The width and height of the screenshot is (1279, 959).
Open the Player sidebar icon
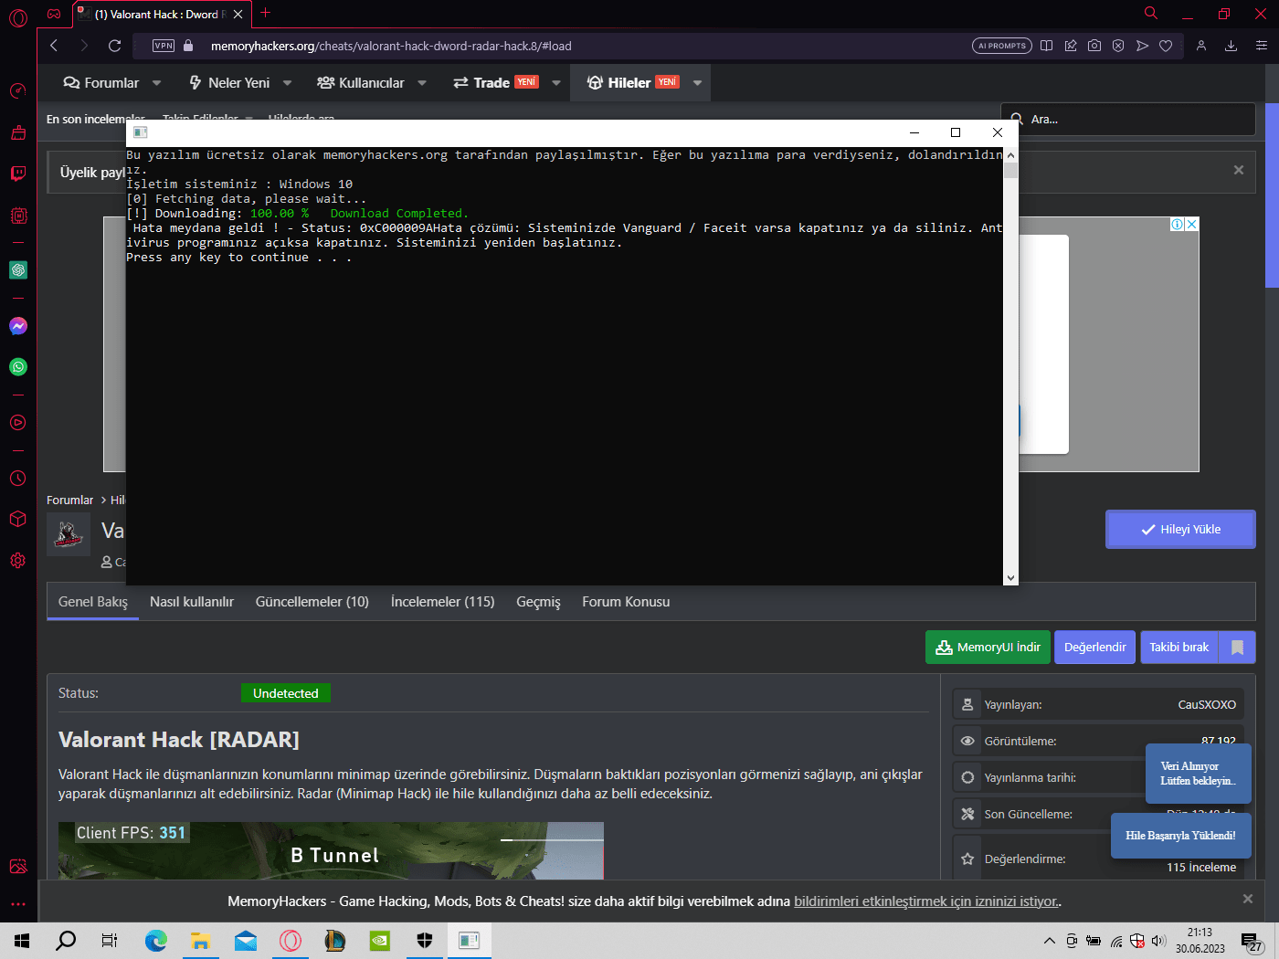click(18, 423)
